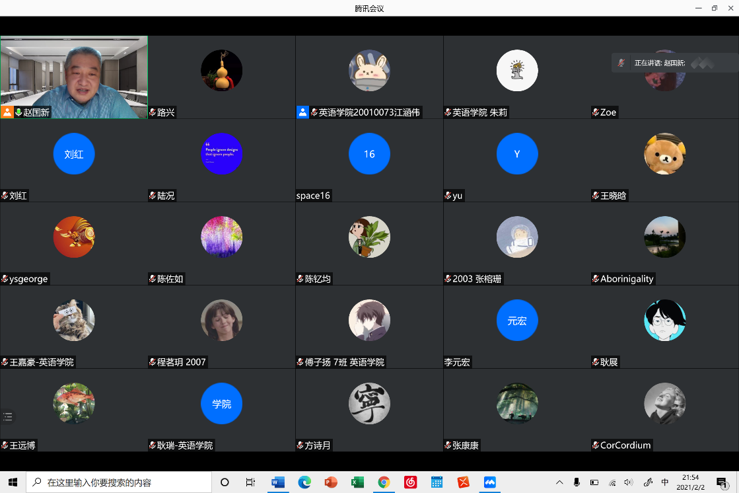Select the blue 刘红 avatar circle

74,154
